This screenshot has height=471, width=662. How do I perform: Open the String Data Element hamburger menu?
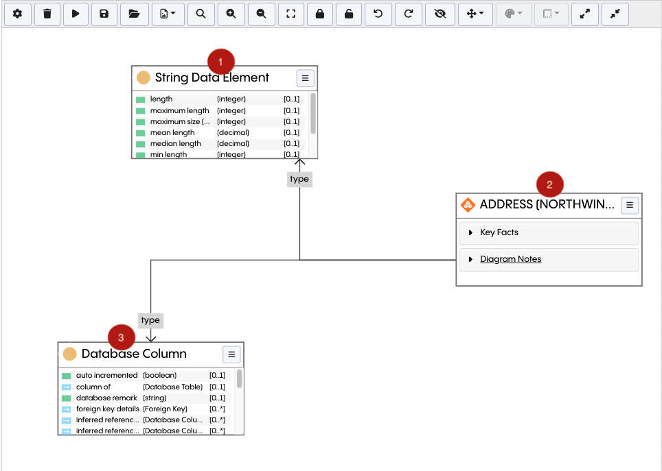point(305,78)
